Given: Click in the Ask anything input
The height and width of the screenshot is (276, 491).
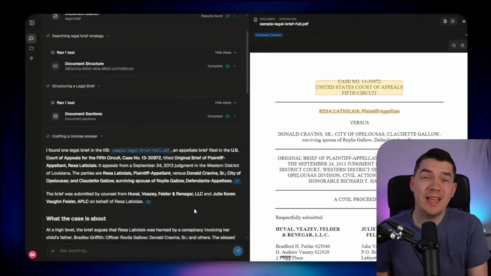Looking at the screenshot, I should pos(144,251).
